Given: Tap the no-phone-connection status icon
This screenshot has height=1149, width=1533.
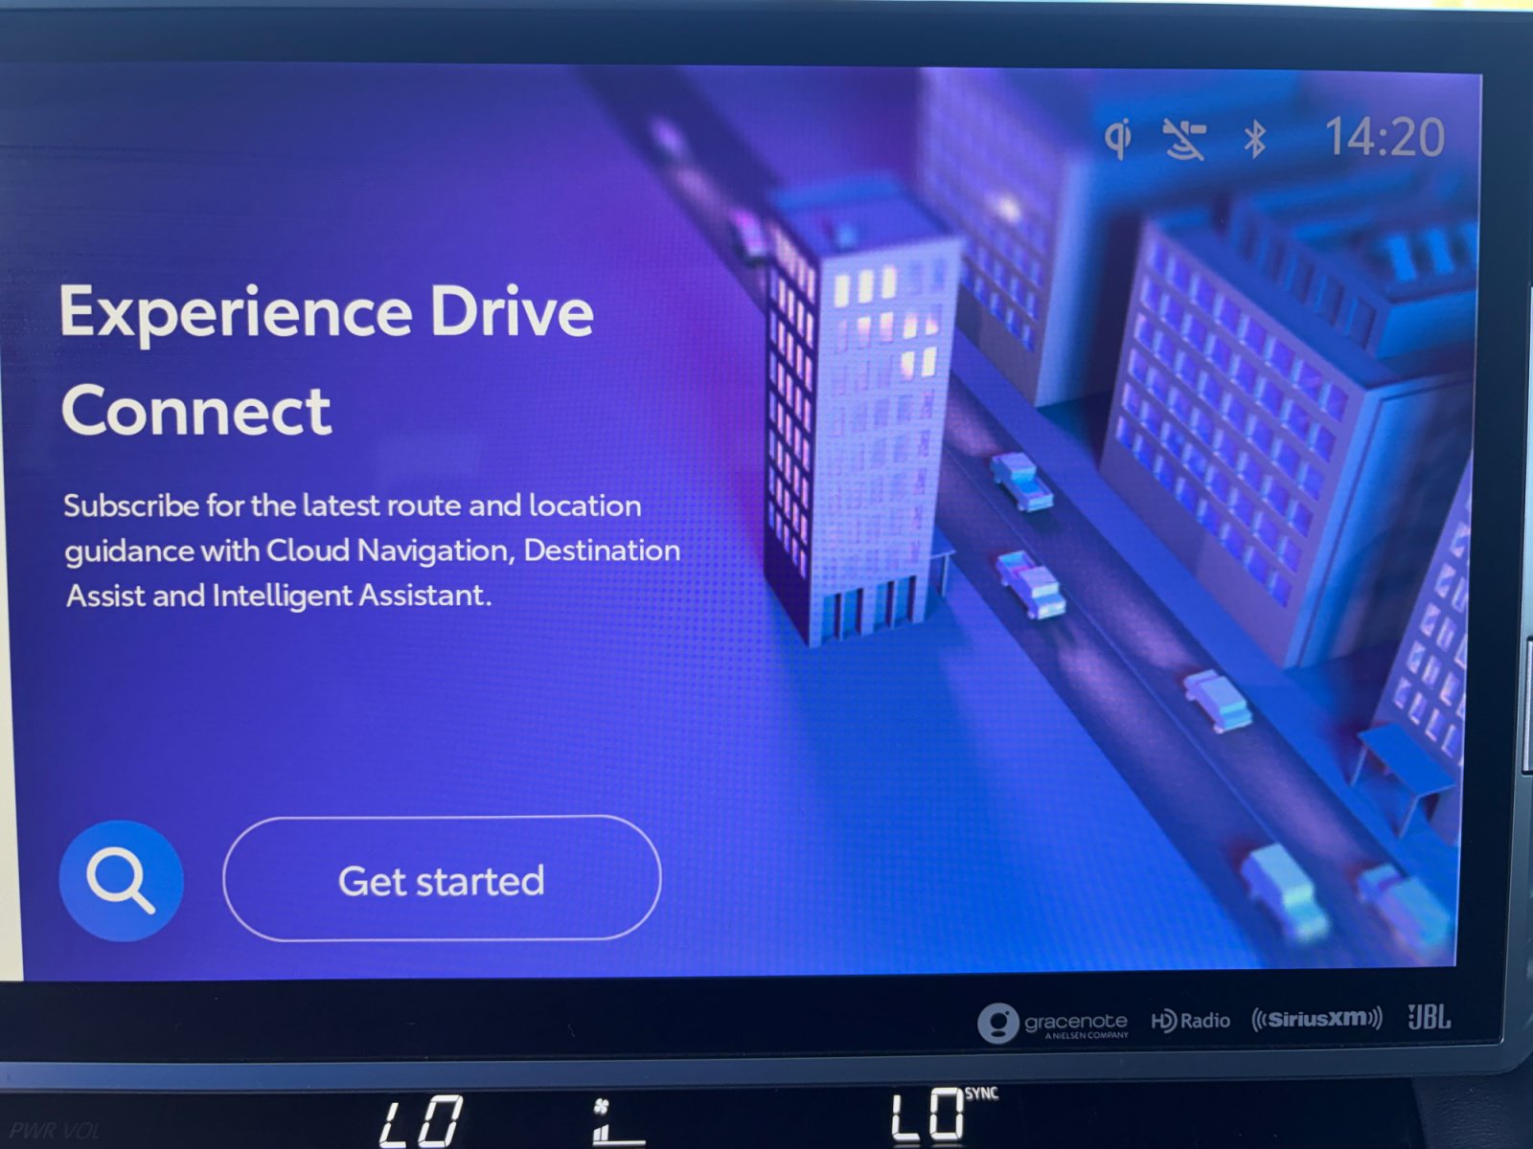Looking at the screenshot, I should (1184, 140).
